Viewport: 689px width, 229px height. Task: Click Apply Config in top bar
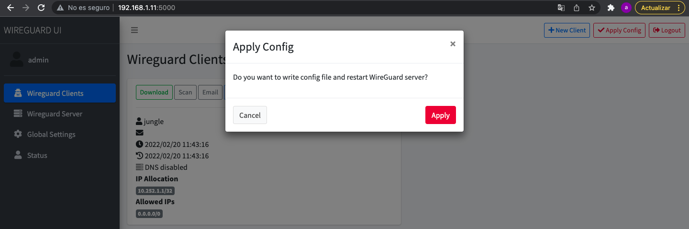[619, 30]
